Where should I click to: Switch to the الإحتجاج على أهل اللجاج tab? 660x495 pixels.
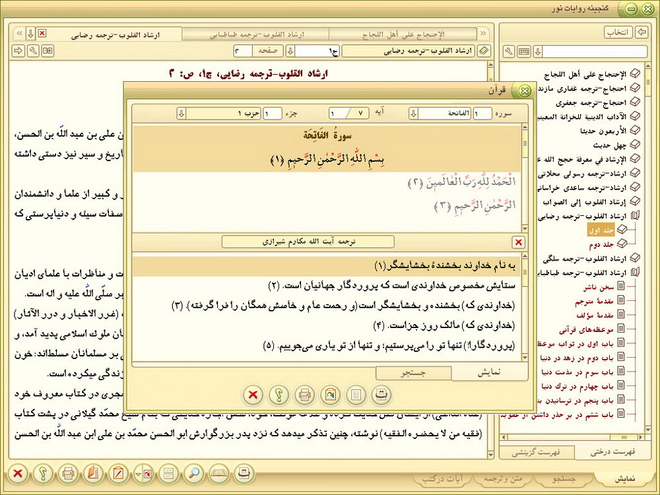[x=403, y=34]
